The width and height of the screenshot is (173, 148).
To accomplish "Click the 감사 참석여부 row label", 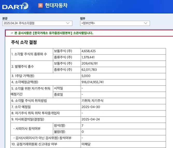I will [42, 138].
